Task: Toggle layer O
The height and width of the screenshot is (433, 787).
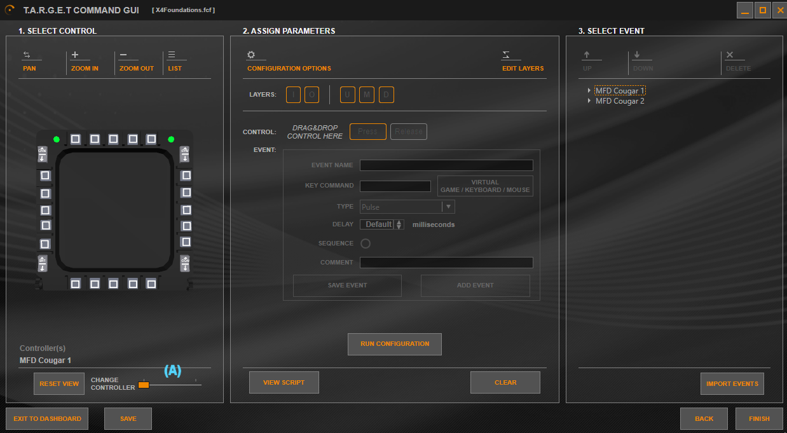Action: [x=311, y=95]
